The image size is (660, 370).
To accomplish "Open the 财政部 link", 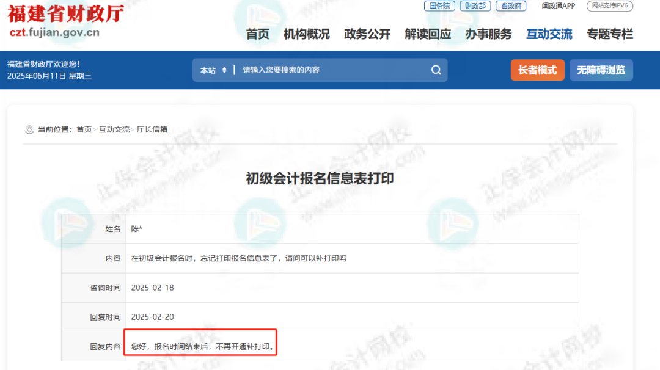I will point(475,6).
